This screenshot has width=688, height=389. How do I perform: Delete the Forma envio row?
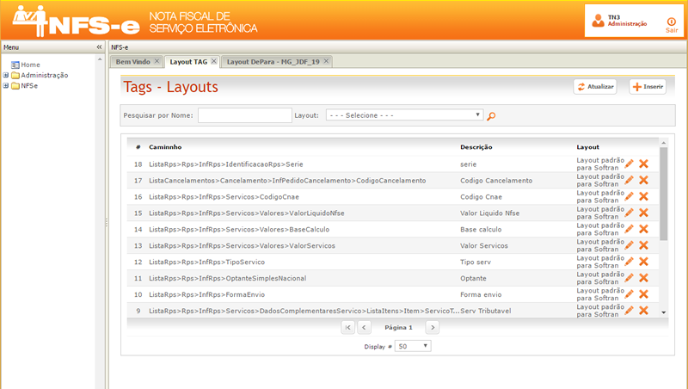[643, 294]
